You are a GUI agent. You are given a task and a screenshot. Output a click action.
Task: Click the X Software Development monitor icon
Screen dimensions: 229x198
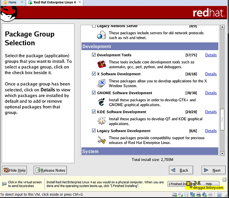click(101, 83)
